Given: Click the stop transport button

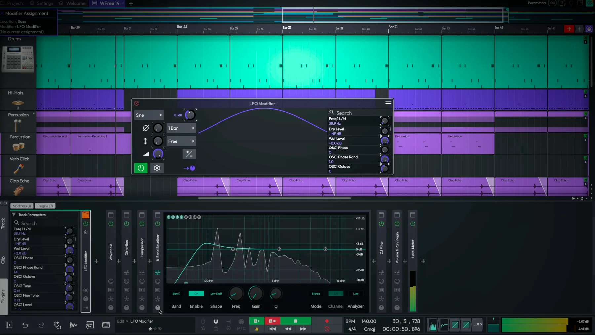Looking at the screenshot, I should [x=296, y=321].
